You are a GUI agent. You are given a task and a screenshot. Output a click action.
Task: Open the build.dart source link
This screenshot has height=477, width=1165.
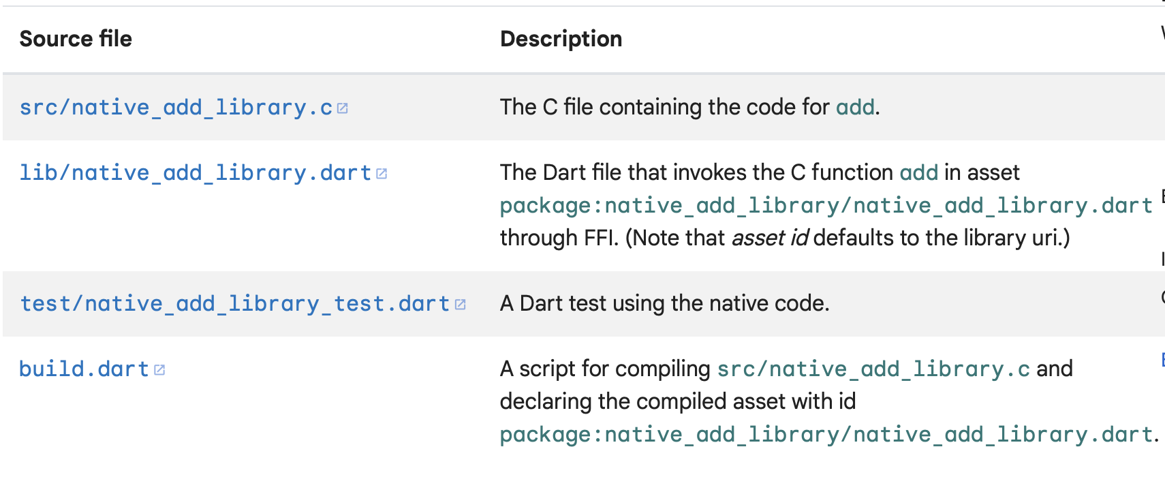pyautogui.click(x=84, y=369)
